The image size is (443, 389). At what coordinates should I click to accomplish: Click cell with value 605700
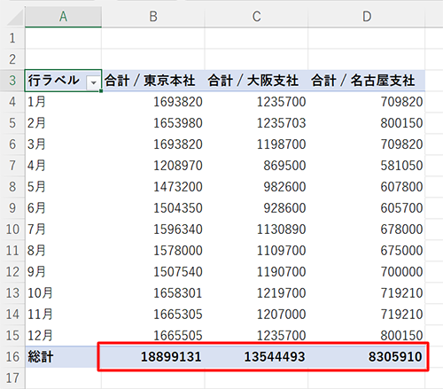pos(367,208)
